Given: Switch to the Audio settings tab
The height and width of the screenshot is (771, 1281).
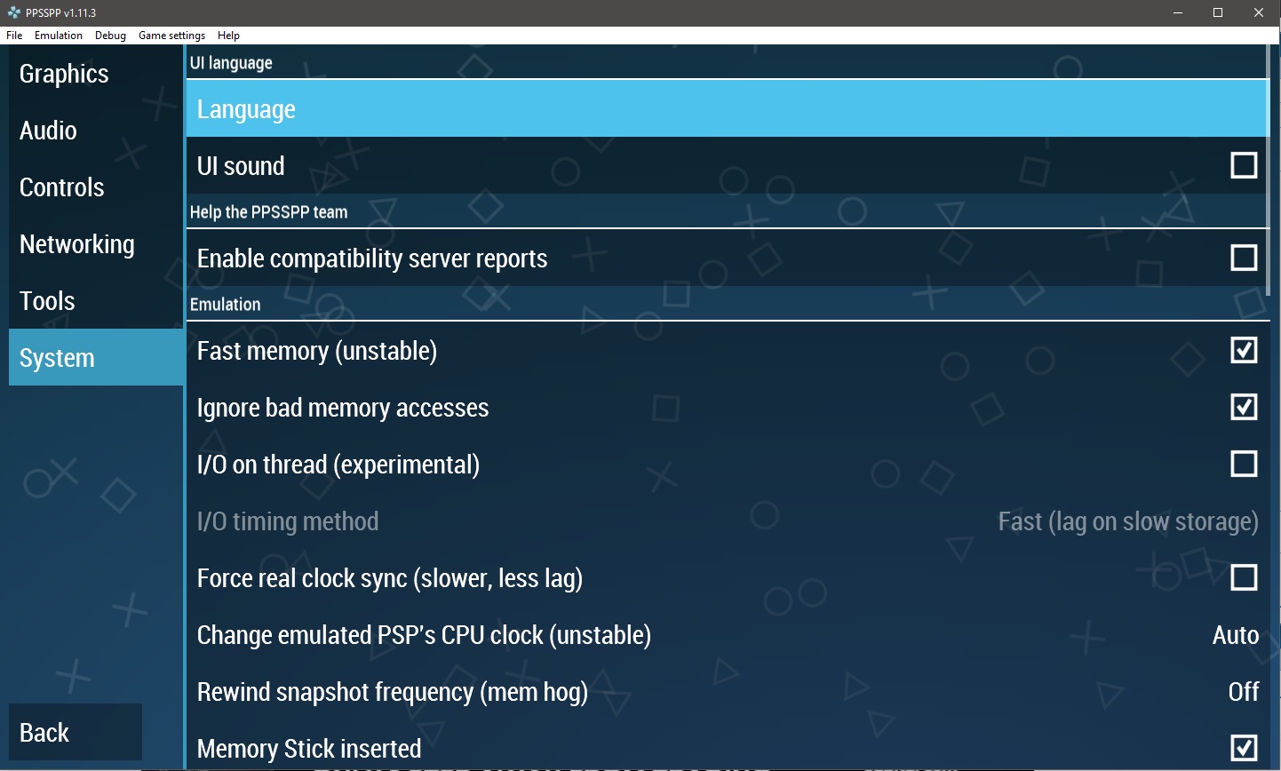Looking at the screenshot, I should (x=49, y=131).
